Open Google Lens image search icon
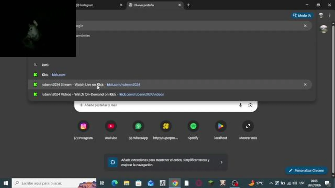 pyautogui.click(x=250, y=105)
